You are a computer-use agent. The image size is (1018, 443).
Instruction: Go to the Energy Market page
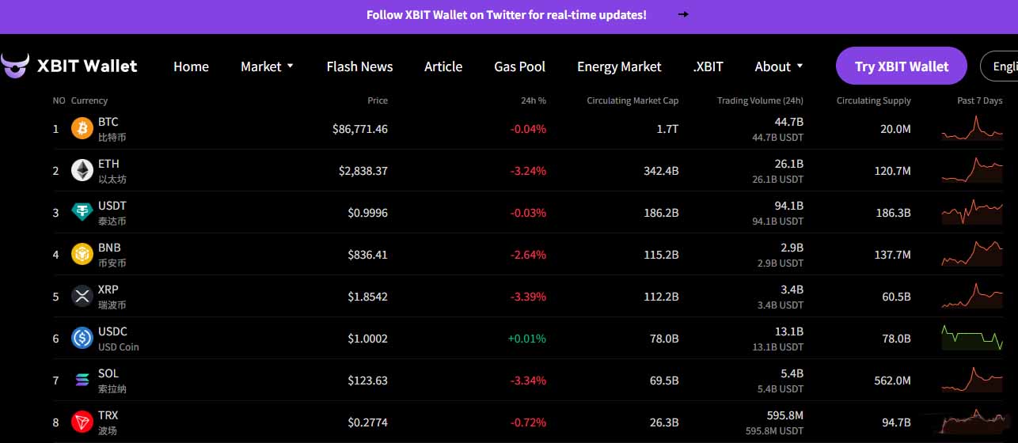point(619,66)
